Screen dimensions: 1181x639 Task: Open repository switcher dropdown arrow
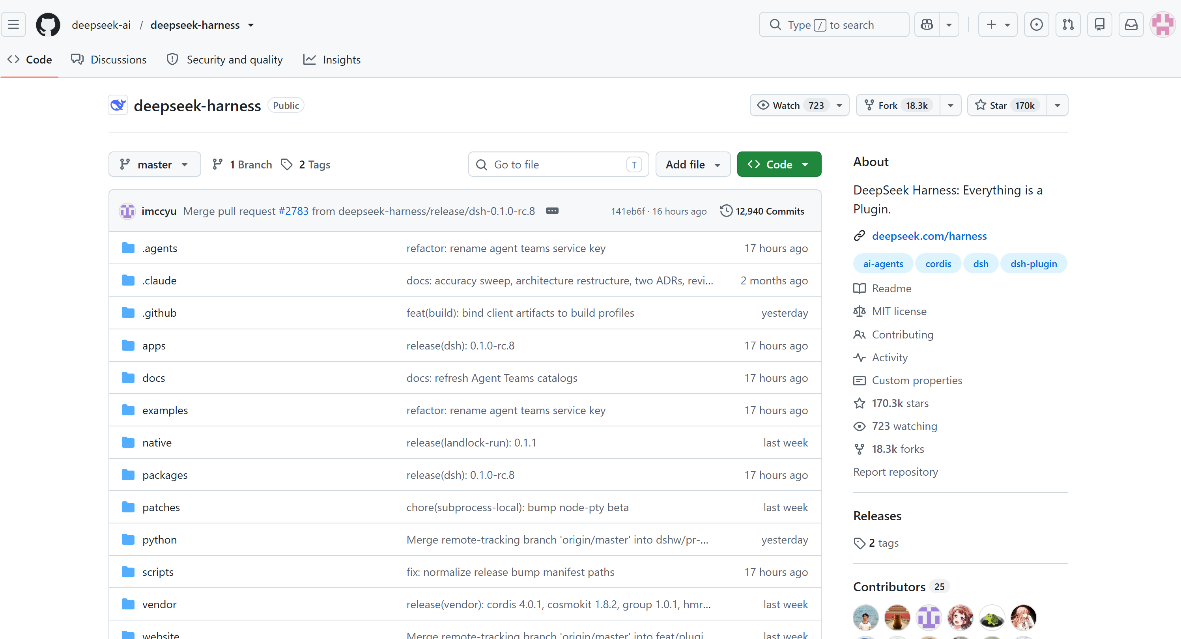click(x=251, y=25)
